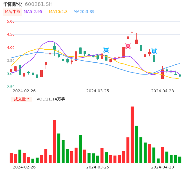Click the tall red volume bar in early March
The height and width of the screenshot is (171, 193).
click(x=54, y=141)
